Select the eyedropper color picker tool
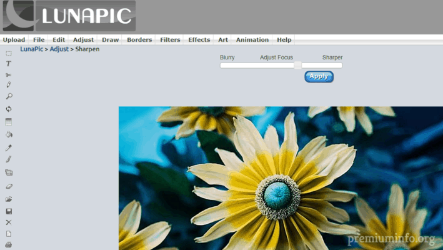This screenshot has width=443, height=250. pyautogui.click(x=9, y=147)
